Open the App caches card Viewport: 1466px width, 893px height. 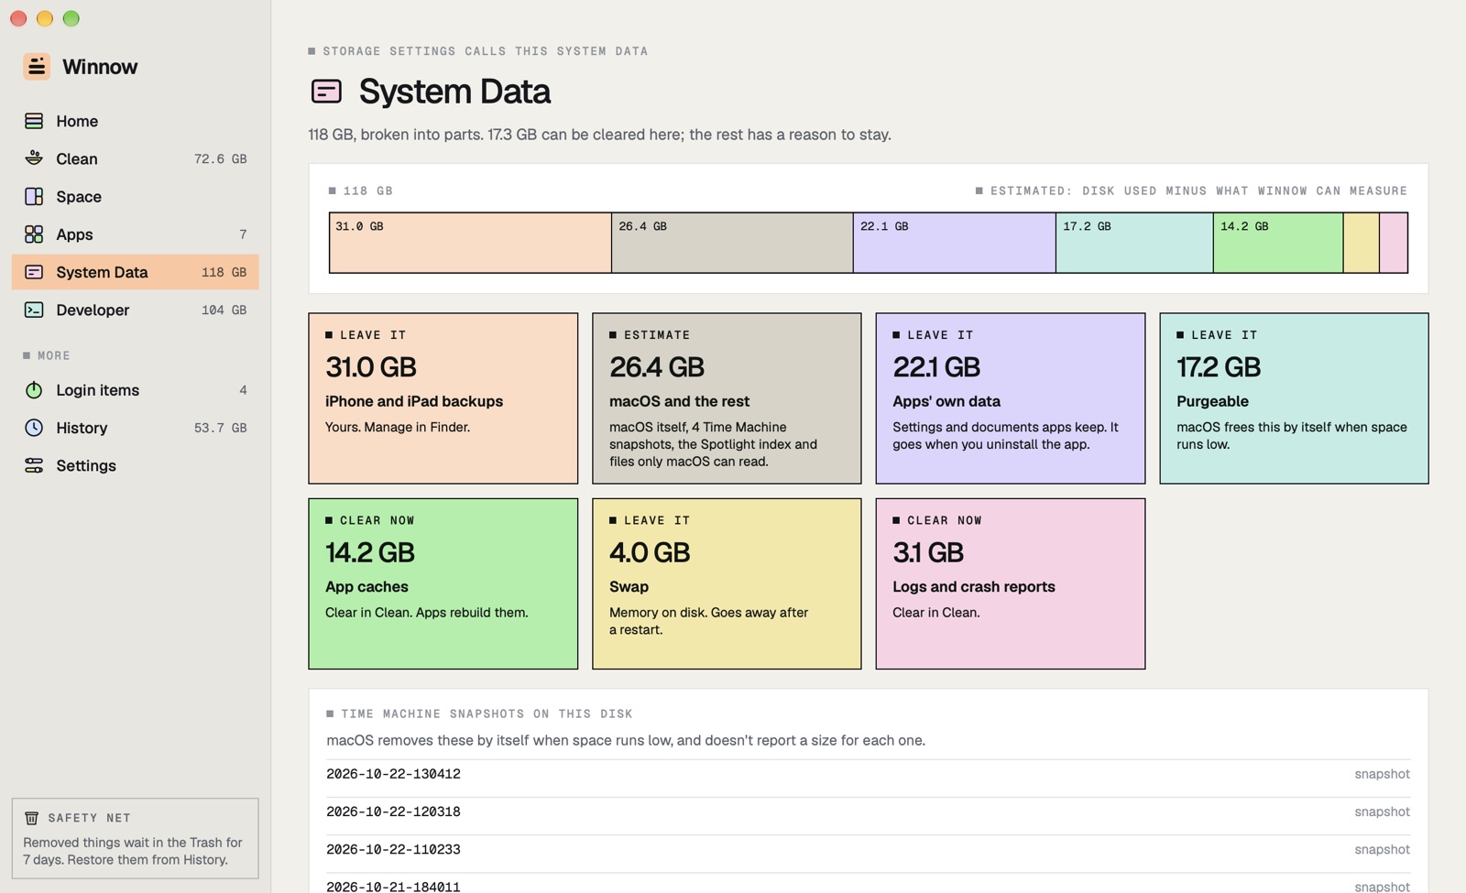[443, 583]
